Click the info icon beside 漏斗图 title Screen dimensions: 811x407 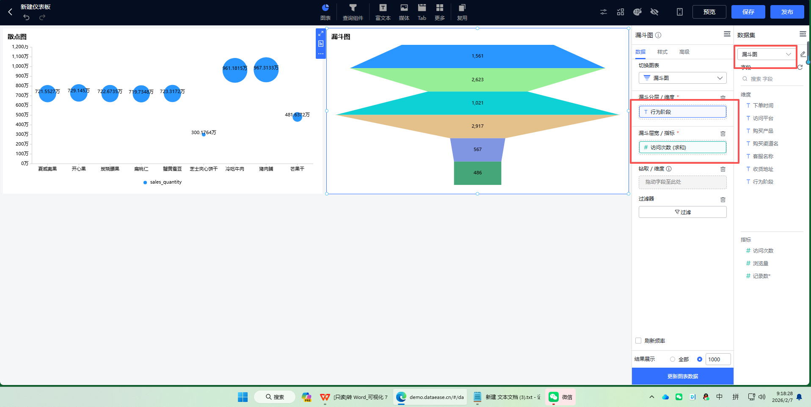click(658, 35)
